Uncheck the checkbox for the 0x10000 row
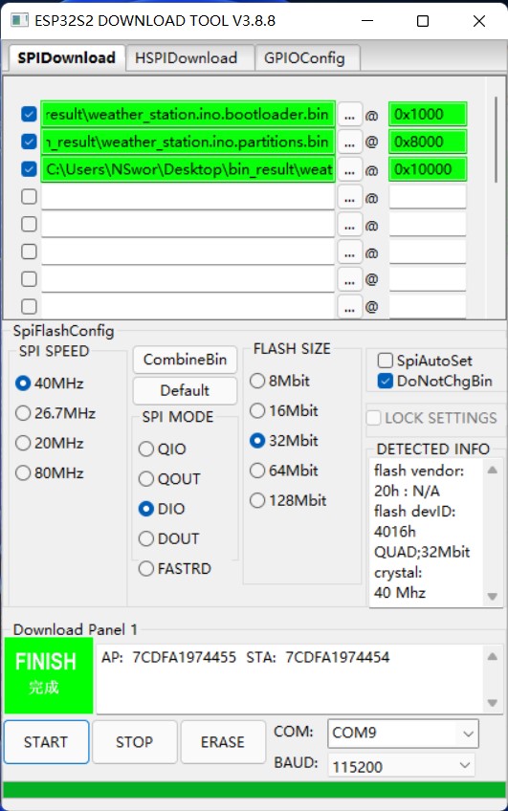The height and width of the screenshot is (811, 508). tap(29, 168)
